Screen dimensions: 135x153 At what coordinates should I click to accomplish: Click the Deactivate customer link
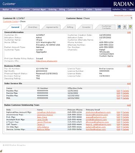pyautogui.click(x=123, y=15)
